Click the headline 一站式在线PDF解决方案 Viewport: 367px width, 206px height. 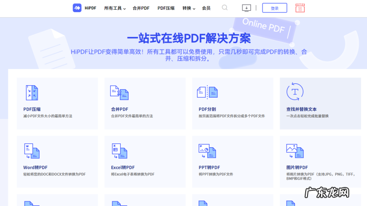click(x=189, y=38)
